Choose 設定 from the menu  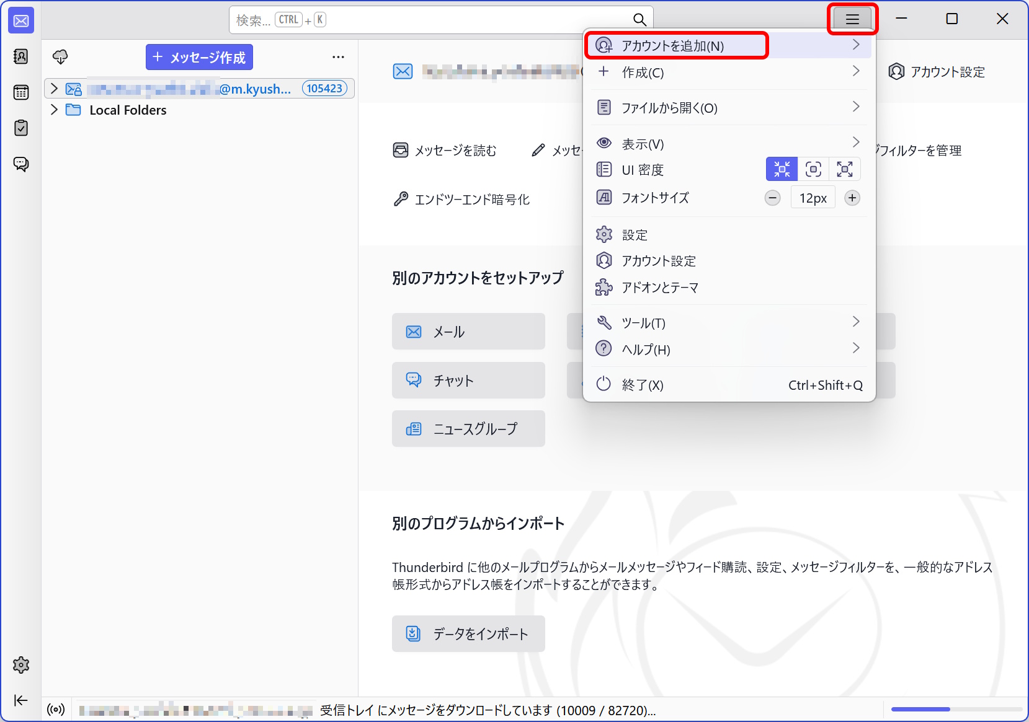coord(729,235)
